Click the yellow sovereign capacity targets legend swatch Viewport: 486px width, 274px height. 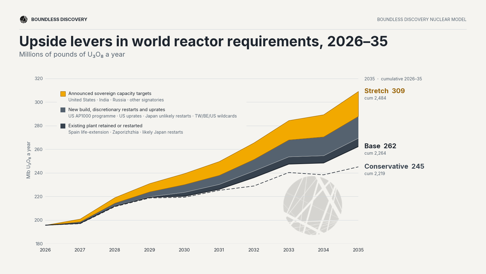coord(63,94)
